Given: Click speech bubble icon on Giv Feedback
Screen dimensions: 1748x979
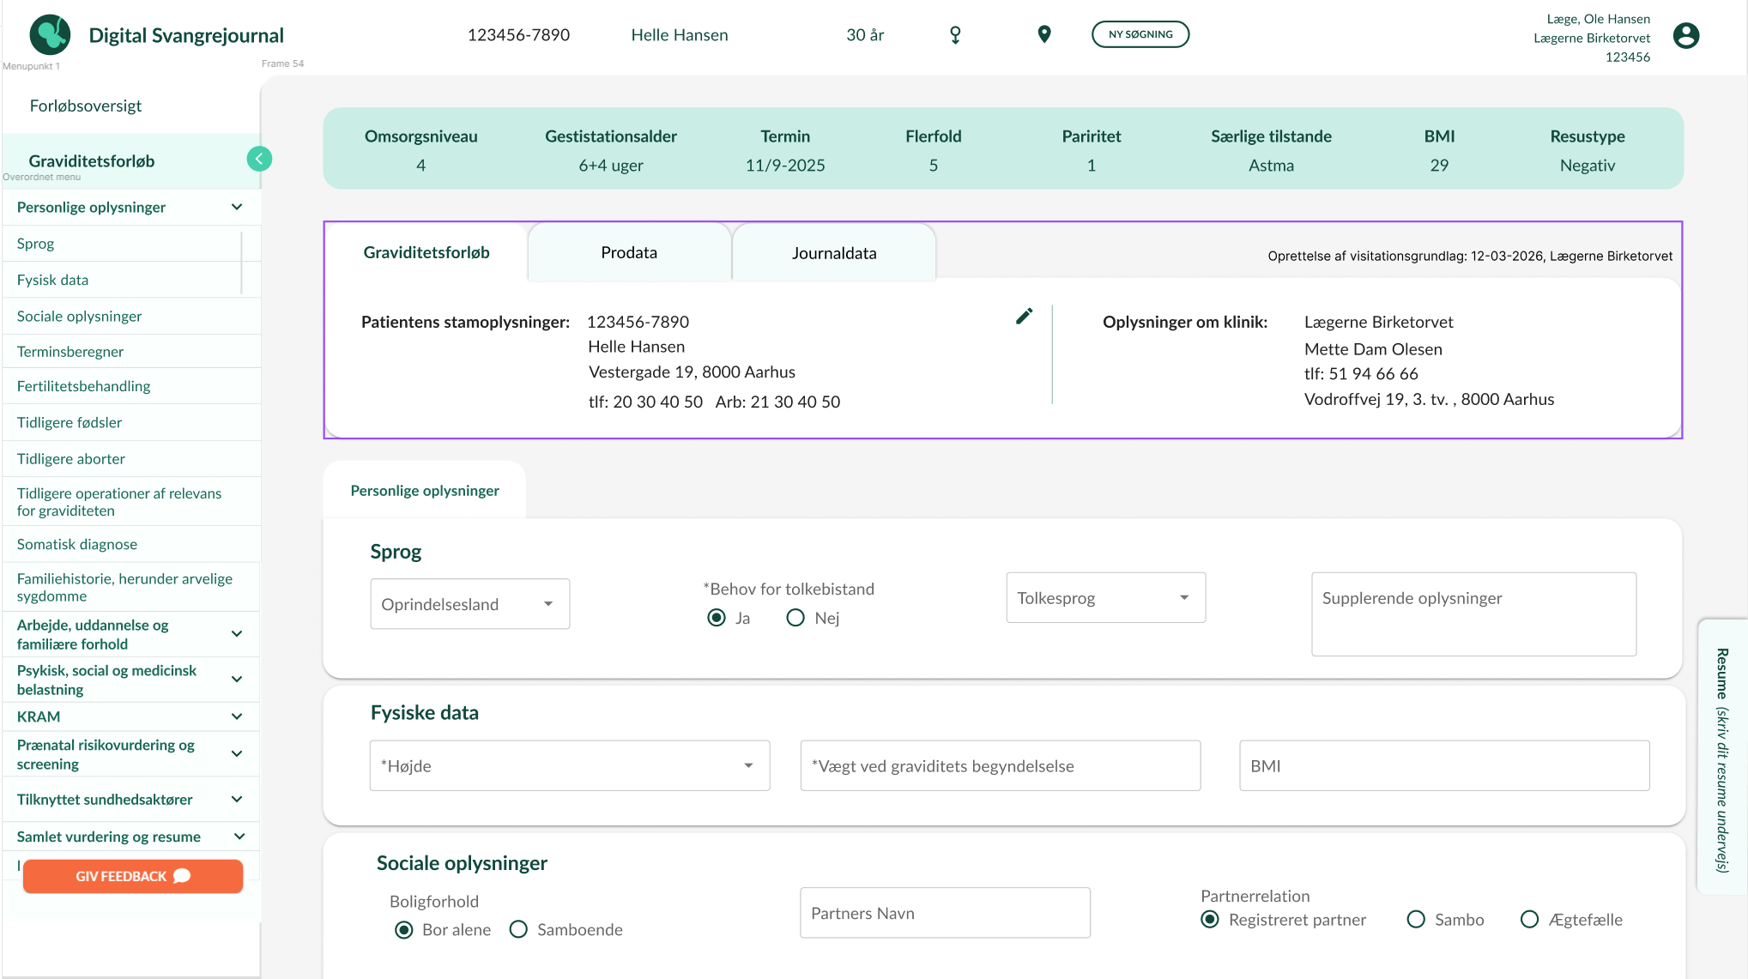Looking at the screenshot, I should point(182,876).
